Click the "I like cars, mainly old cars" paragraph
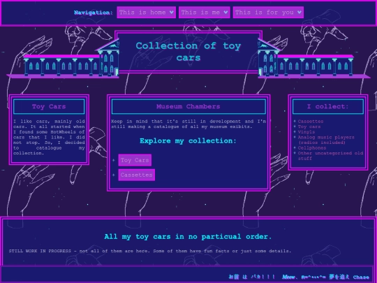The height and width of the screenshot is (283, 377). [x=49, y=137]
